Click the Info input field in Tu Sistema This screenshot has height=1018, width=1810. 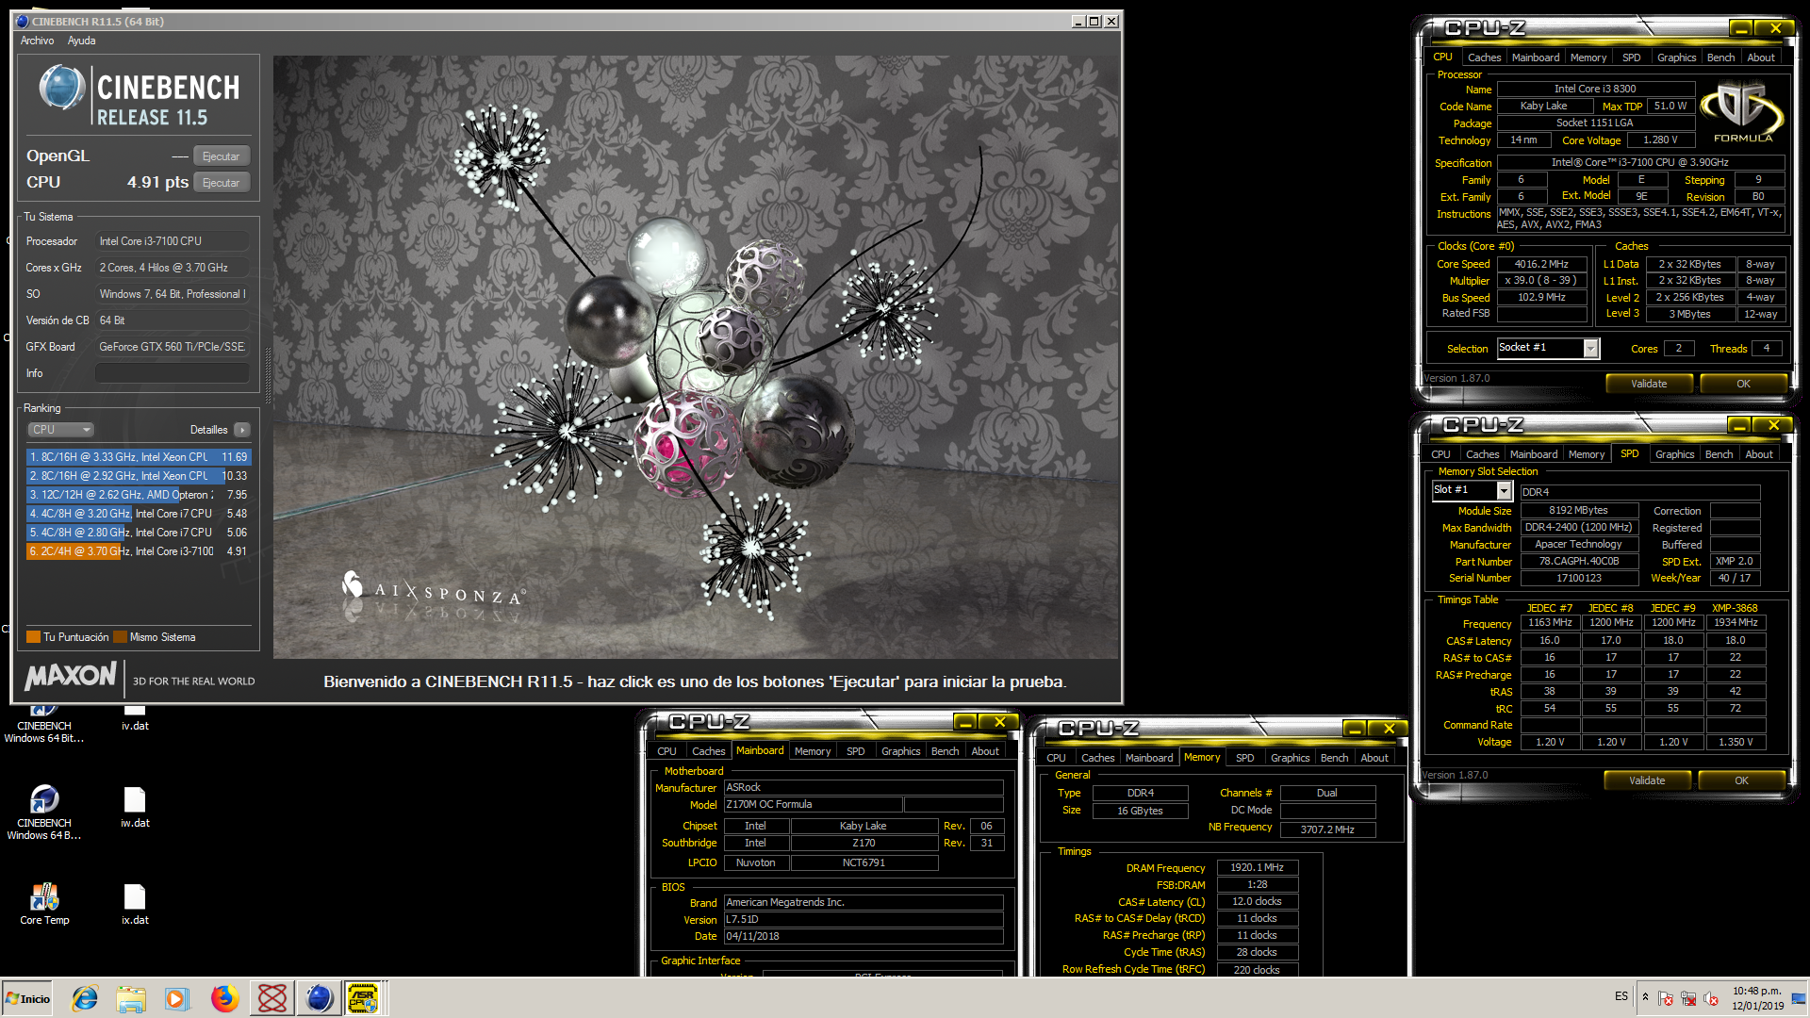173,373
